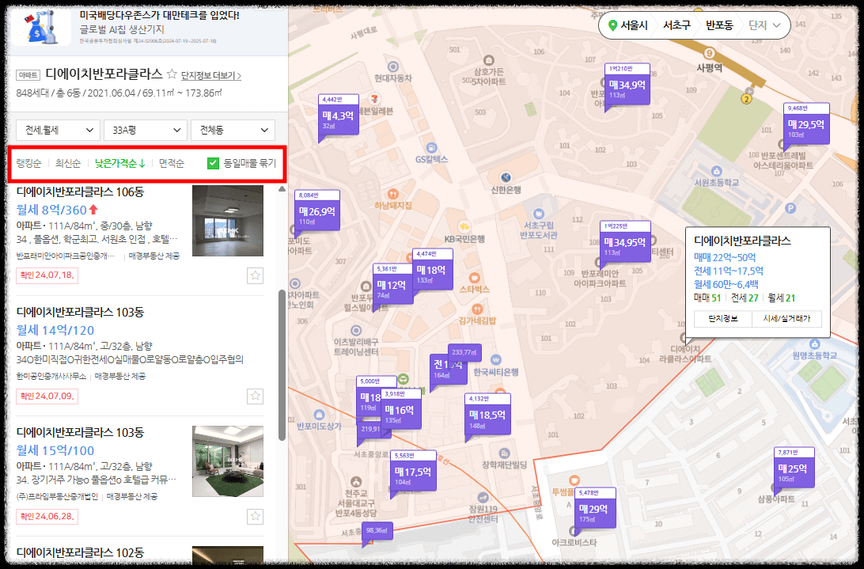Viewport: 864px width, 569px height.
Task: Sort listings by 최신순
Action: [68, 163]
